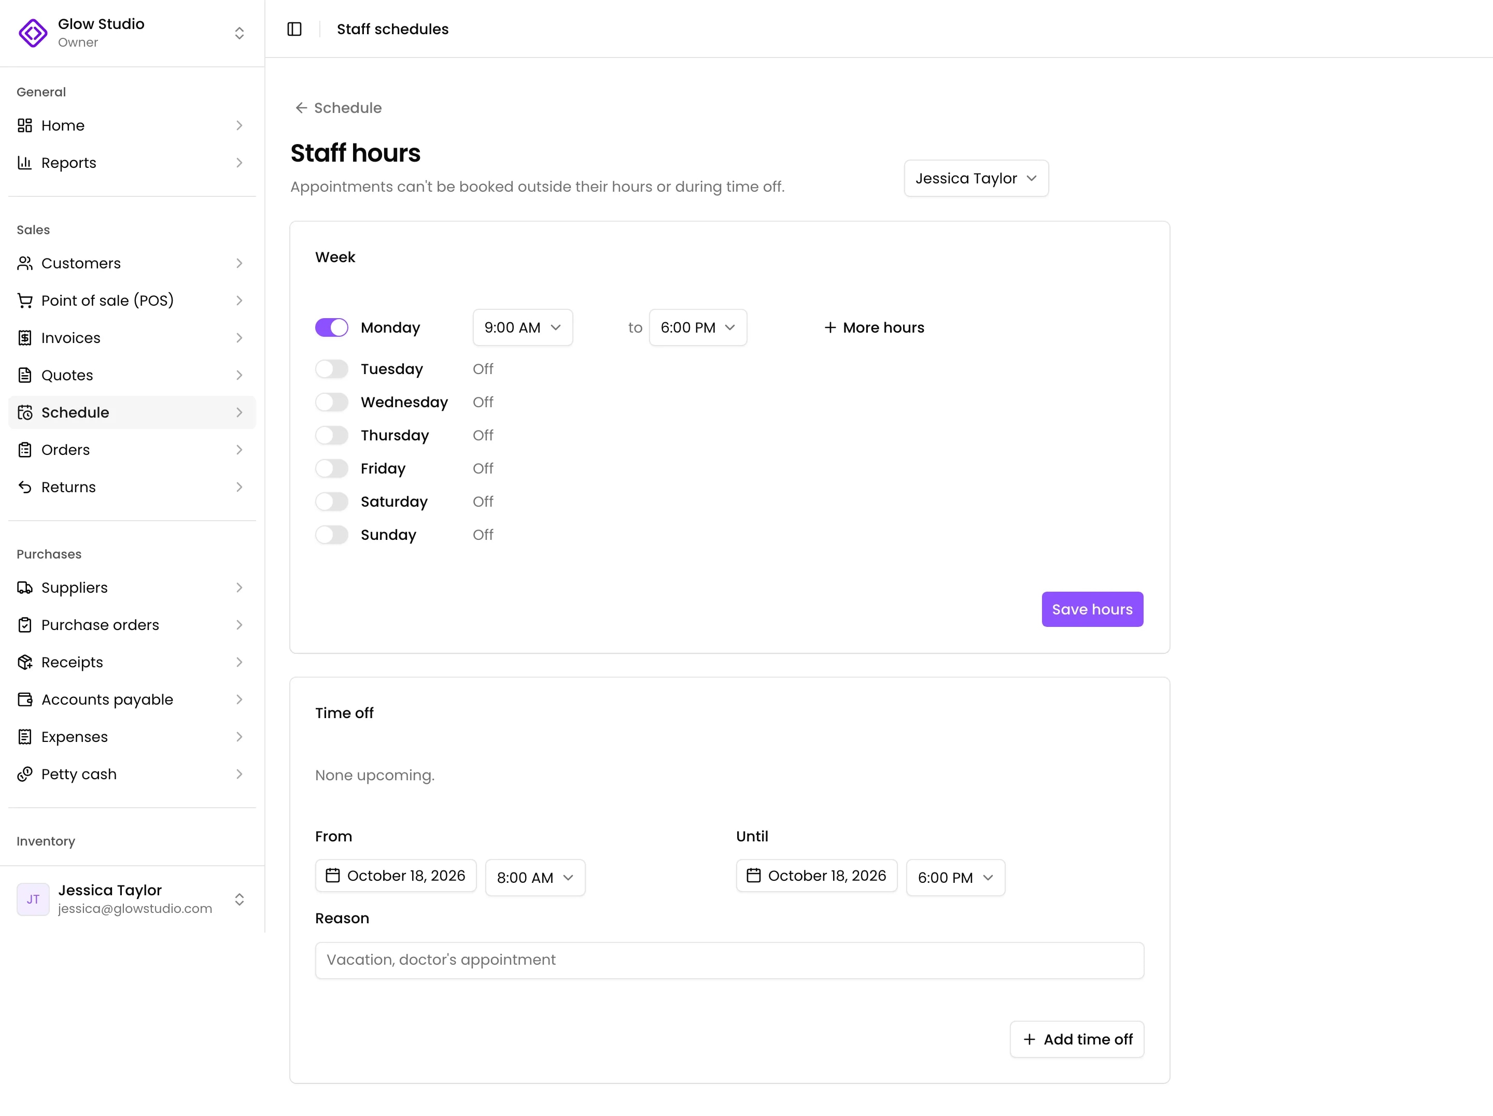Open the Until 6:00 PM time dropdown
The image size is (1493, 1116).
click(x=955, y=877)
